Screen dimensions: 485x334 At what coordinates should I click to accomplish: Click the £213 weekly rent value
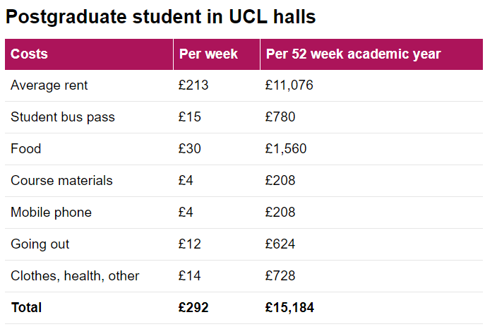click(x=193, y=85)
